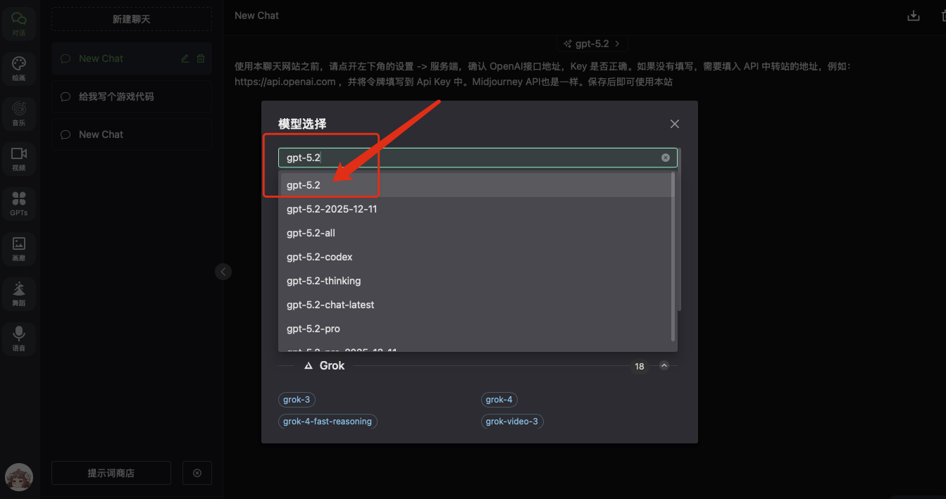Open the New Chat below 给我写个游戏代码
The width and height of the screenshot is (946, 499).
click(132, 134)
